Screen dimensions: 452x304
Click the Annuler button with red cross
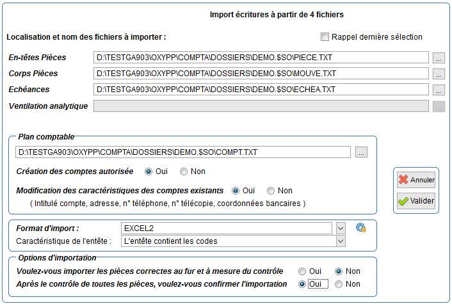(416, 180)
